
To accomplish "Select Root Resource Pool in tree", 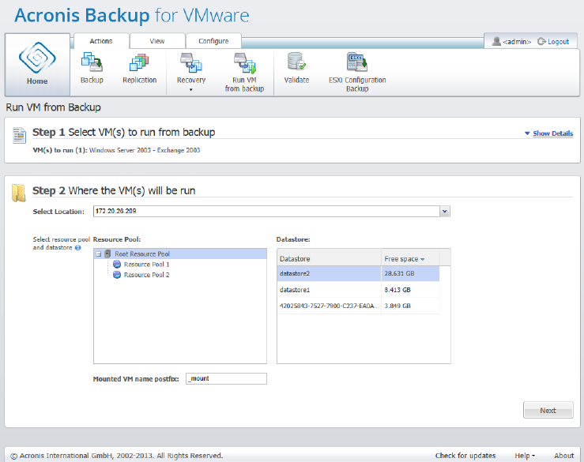I will (x=180, y=254).
